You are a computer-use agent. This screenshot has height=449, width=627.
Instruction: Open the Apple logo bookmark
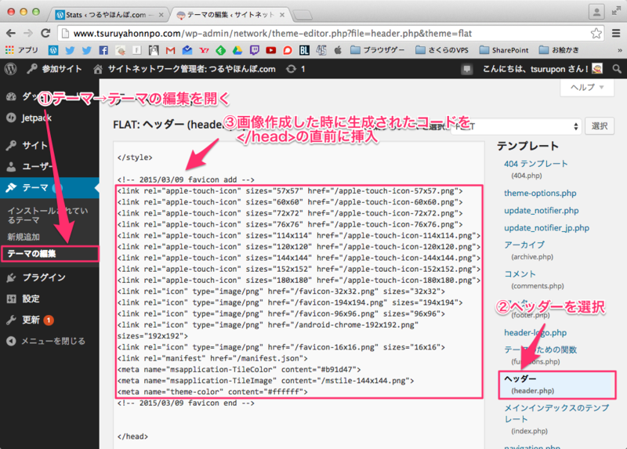tap(338, 50)
